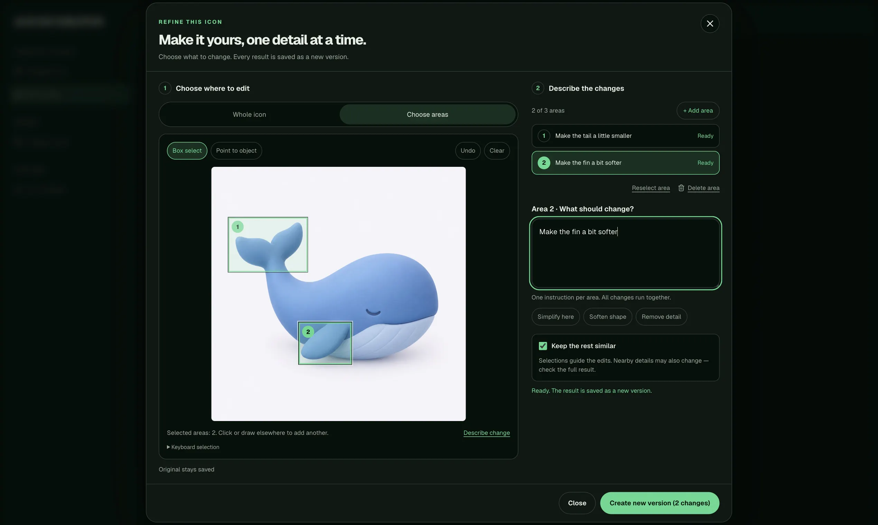Activate the Box select mode
This screenshot has width=878, height=525.
click(187, 151)
